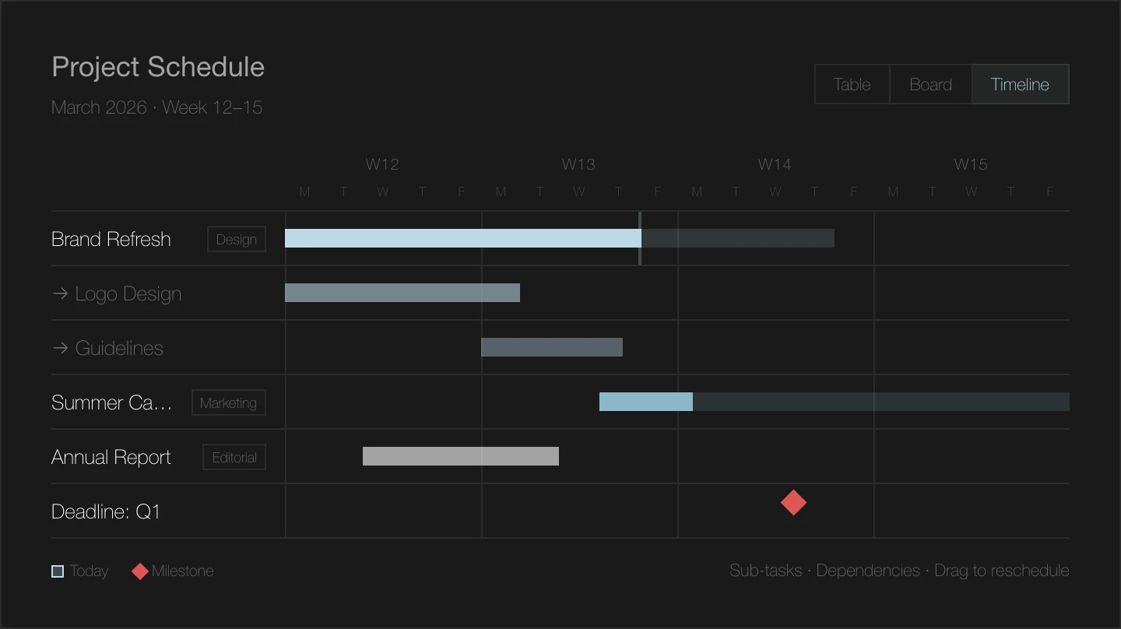
Task: Select the Deadline: Q1 row label
Action: point(106,511)
